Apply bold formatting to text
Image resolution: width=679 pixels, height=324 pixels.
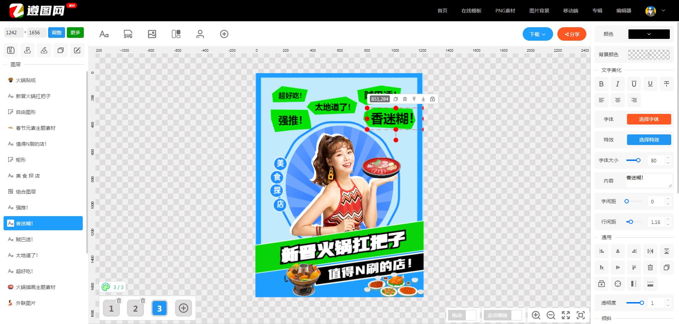[601, 84]
